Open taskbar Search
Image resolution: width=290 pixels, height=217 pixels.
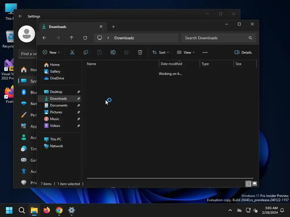22,210
